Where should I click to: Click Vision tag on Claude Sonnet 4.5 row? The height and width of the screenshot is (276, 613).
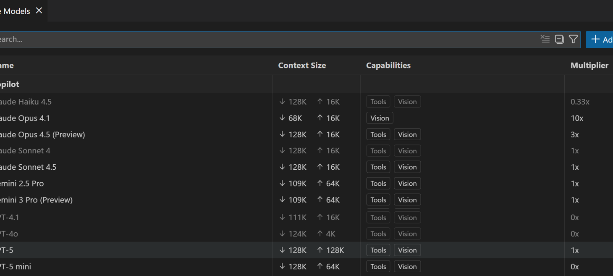407,167
